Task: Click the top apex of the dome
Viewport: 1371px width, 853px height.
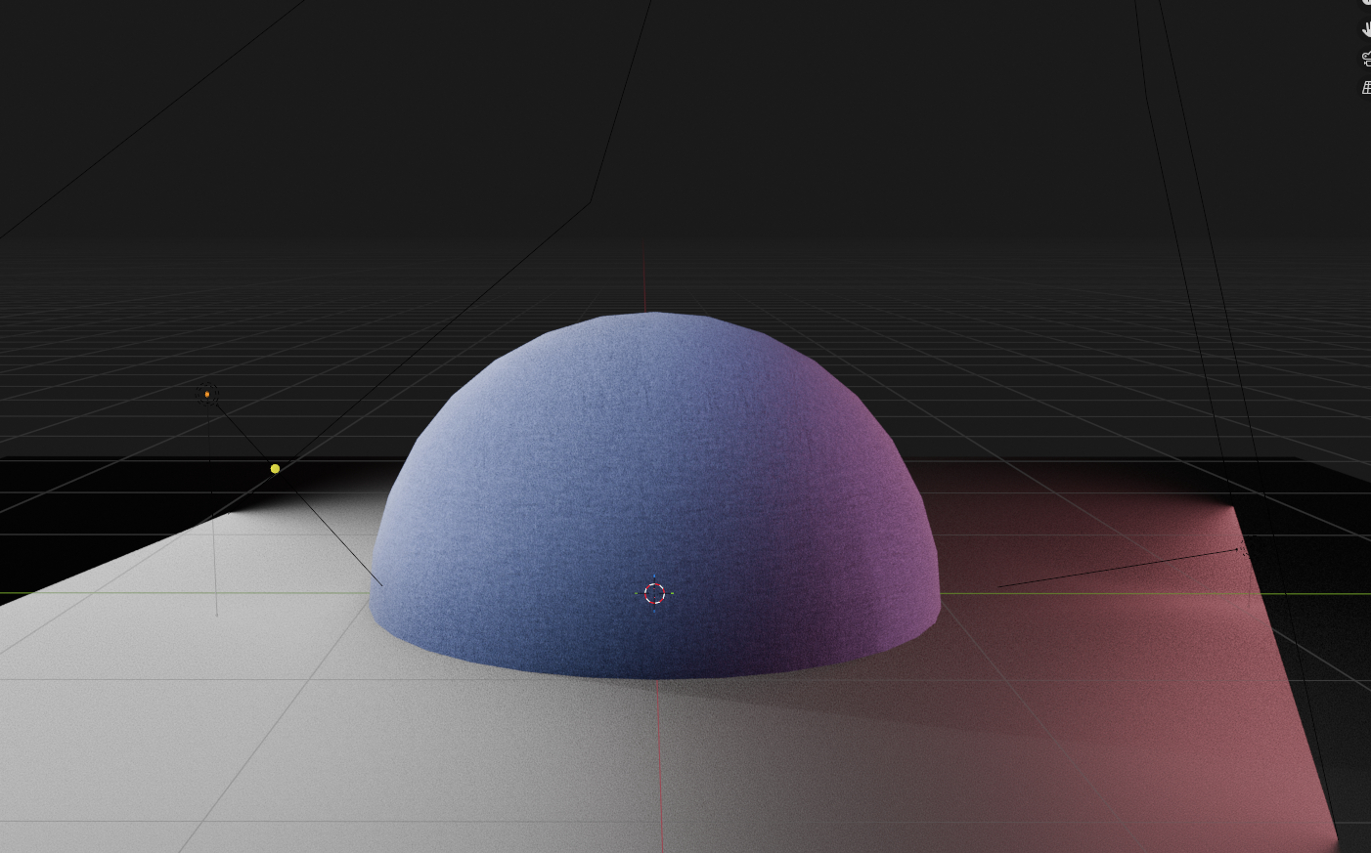Action: [650, 318]
